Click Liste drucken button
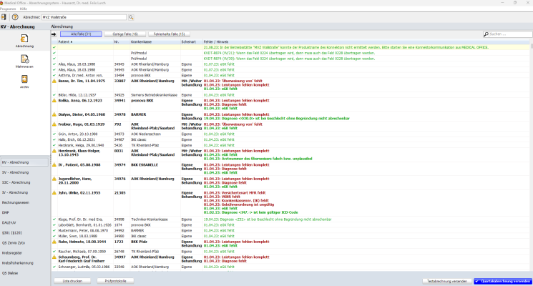This screenshot has width=533, height=286. pos(72,281)
